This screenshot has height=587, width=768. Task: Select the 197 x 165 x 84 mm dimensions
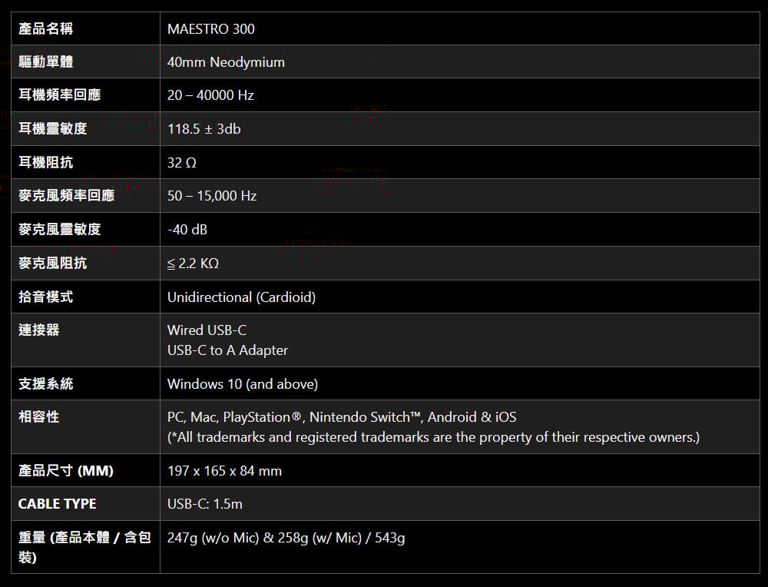[x=224, y=471]
